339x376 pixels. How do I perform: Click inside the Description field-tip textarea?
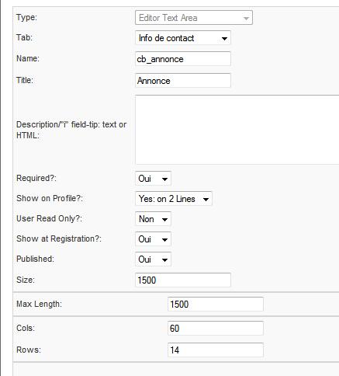237,130
